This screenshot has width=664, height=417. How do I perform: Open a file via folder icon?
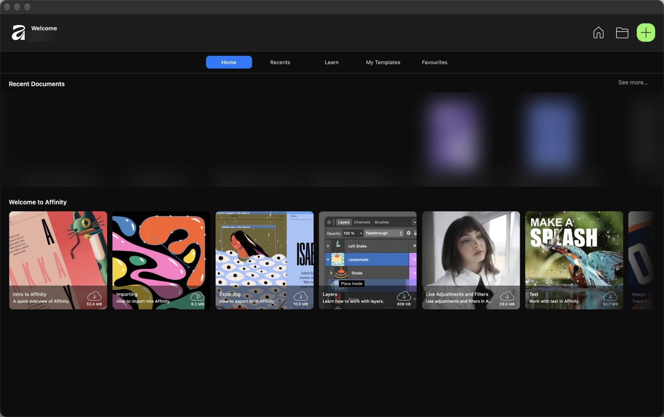point(622,33)
